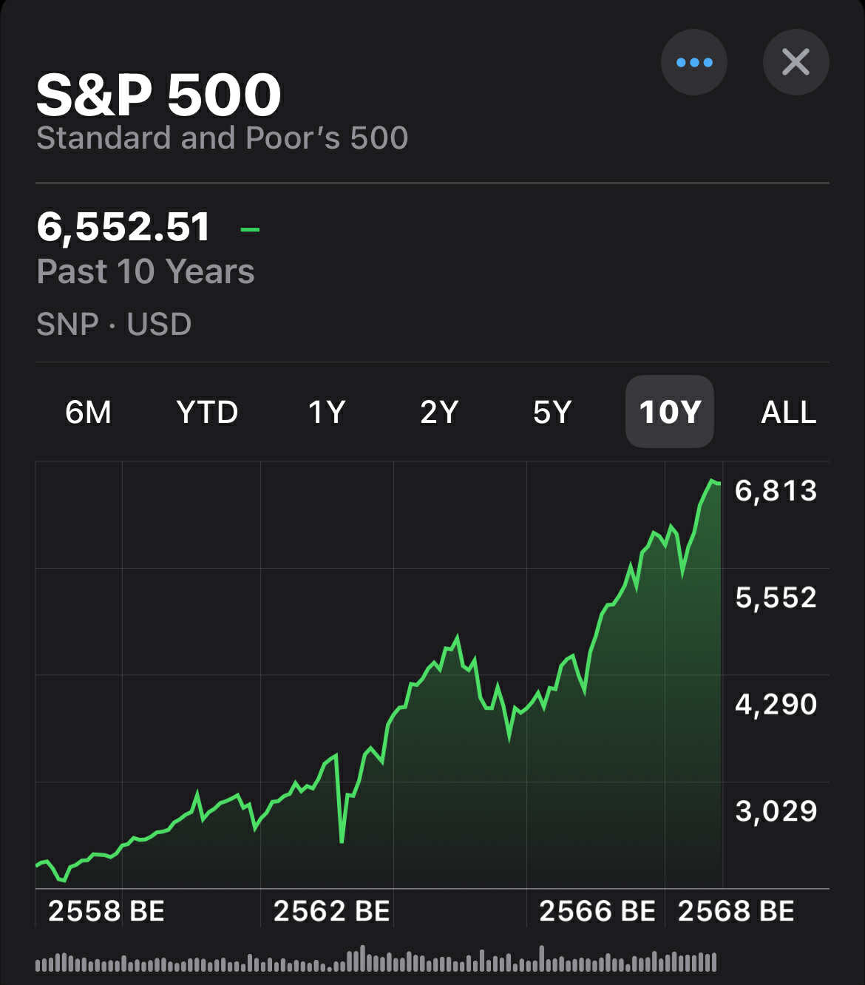Screen dimensions: 865x985
Task: Open the more options ellipsis menu
Action: [693, 62]
